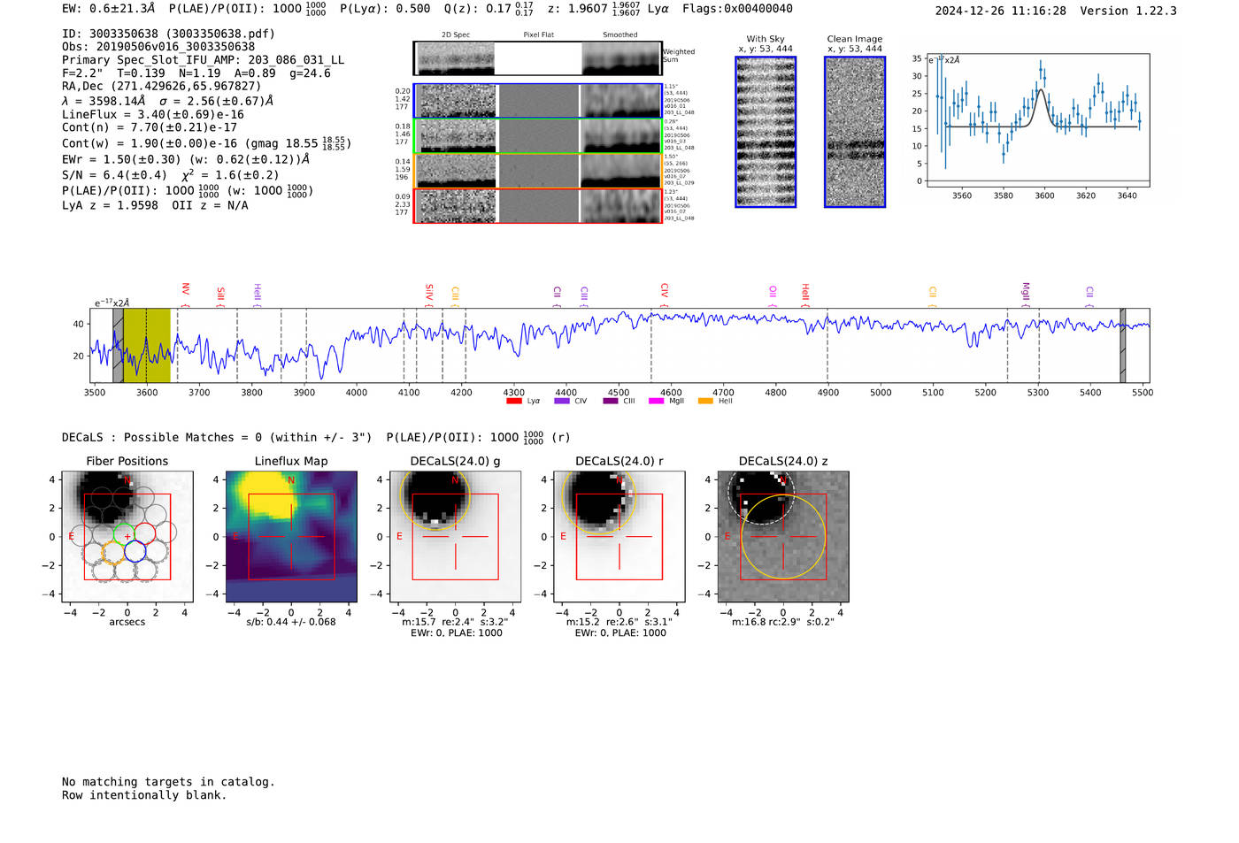Select the Lineflux Map panel
1239x843 pixels.
coord(291,537)
